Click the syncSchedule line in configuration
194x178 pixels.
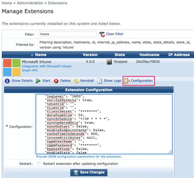pos(77,119)
